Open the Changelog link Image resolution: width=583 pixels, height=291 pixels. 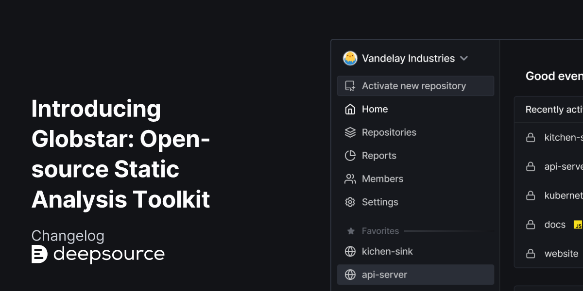68,236
